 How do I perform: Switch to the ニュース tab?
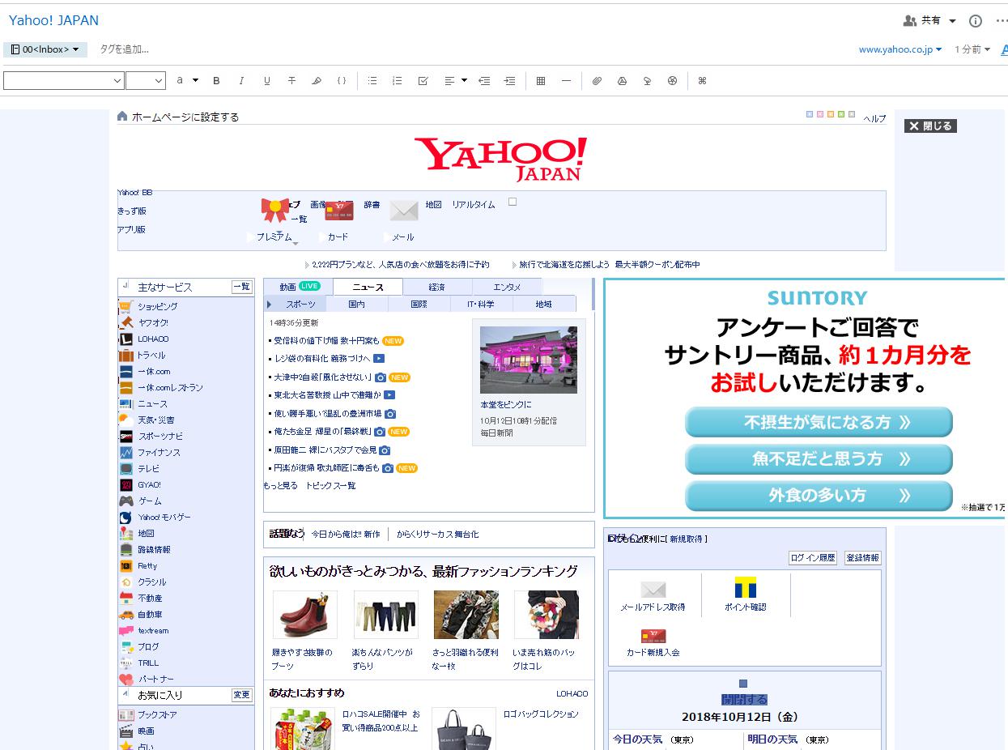coord(368,288)
